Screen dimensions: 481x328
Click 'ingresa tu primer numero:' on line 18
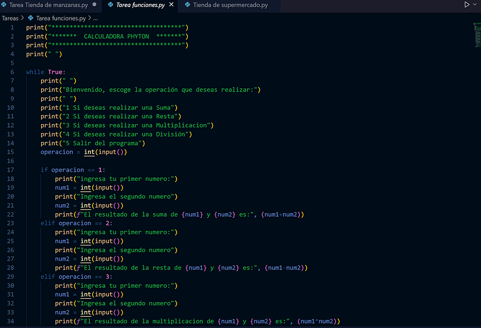click(x=126, y=179)
